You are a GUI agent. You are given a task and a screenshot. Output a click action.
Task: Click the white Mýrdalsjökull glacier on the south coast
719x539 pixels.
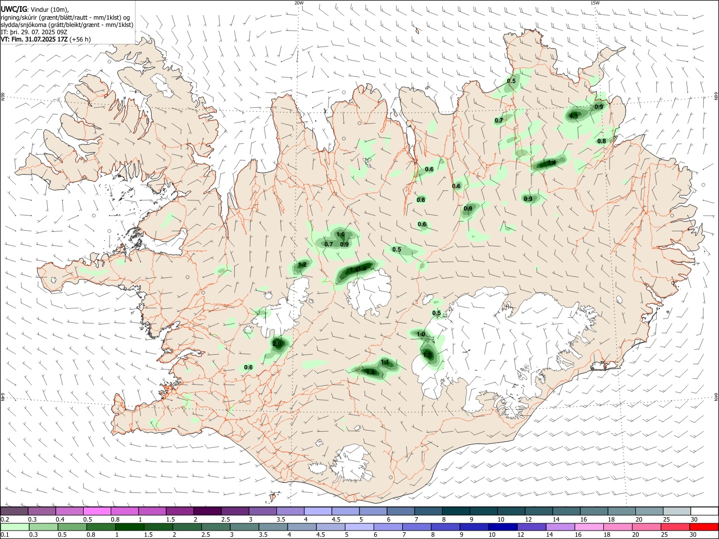(351, 463)
